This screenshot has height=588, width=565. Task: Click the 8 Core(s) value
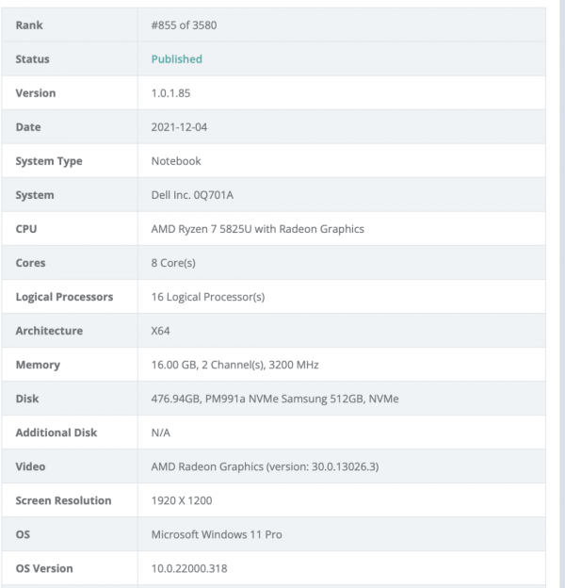point(174,263)
